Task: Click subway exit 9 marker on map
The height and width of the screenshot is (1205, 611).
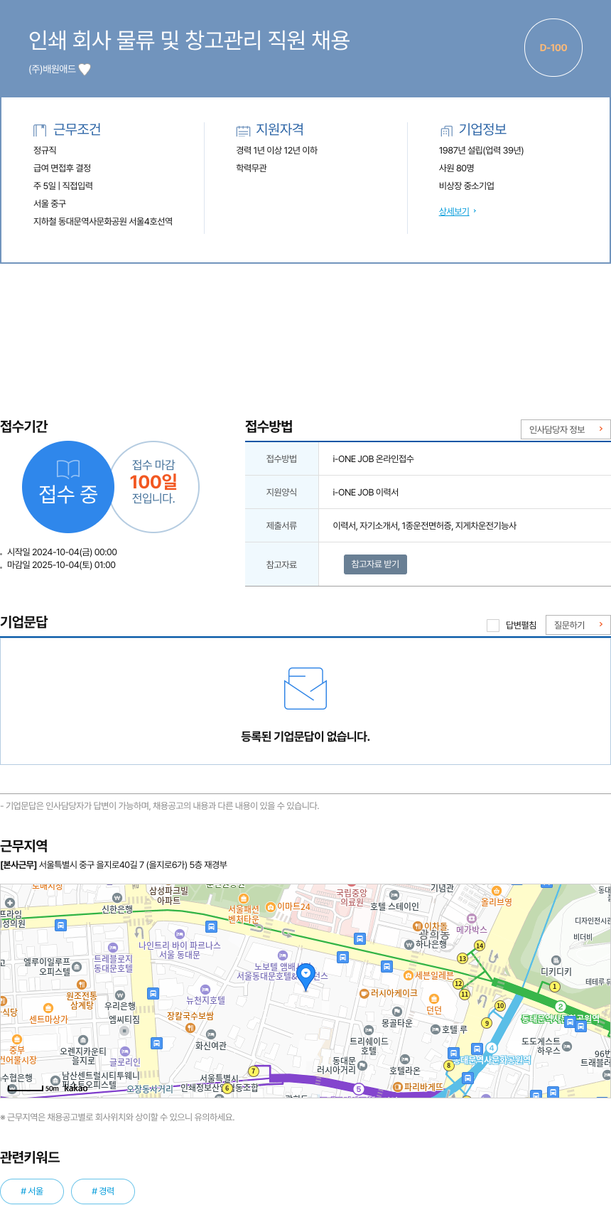Action: 487,1023
